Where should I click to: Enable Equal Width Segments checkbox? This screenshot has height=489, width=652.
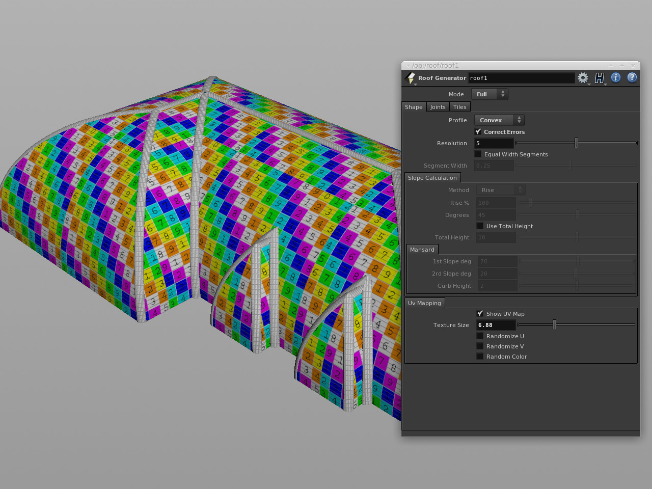478,154
